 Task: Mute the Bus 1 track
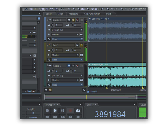(x=77, y=45)
